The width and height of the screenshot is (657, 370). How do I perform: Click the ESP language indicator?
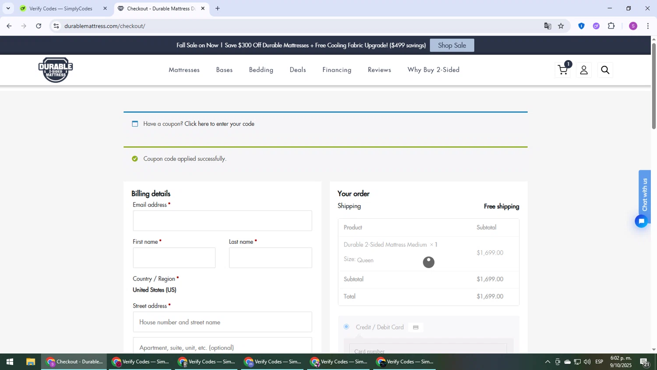coord(599,362)
